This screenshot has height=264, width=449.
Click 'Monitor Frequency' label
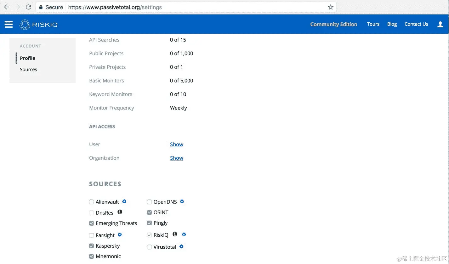coord(111,108)
